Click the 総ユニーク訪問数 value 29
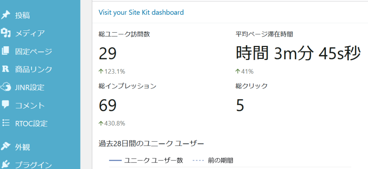The image size is (368, 169). point(107,53)
